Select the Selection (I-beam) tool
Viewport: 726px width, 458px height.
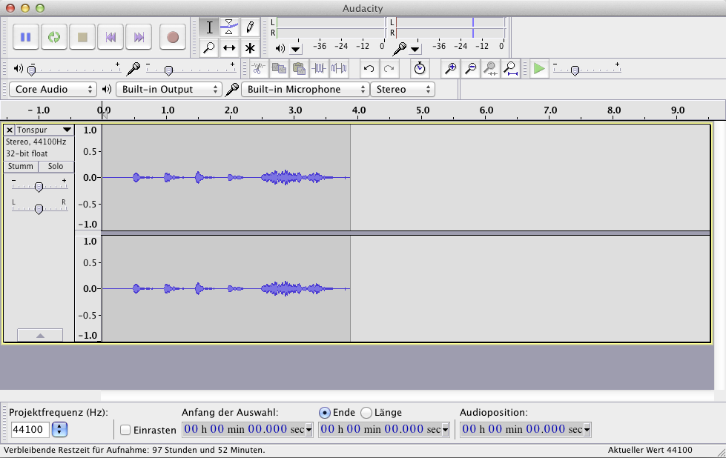point(209,27)
